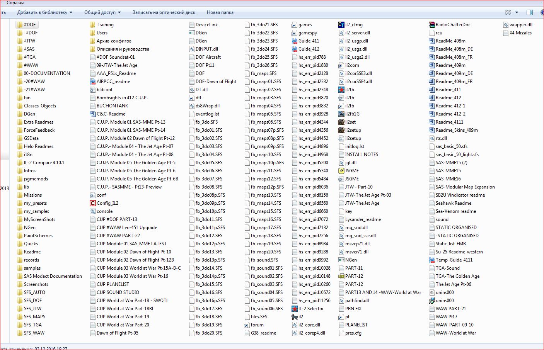
Task: Select the X4 Missiles file
Action: (520, 33)
